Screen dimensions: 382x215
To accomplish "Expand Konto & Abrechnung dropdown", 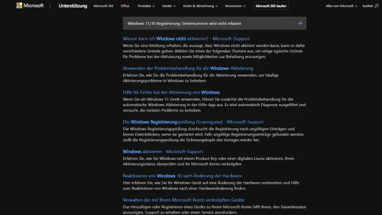I will click(x=200, y=6).
